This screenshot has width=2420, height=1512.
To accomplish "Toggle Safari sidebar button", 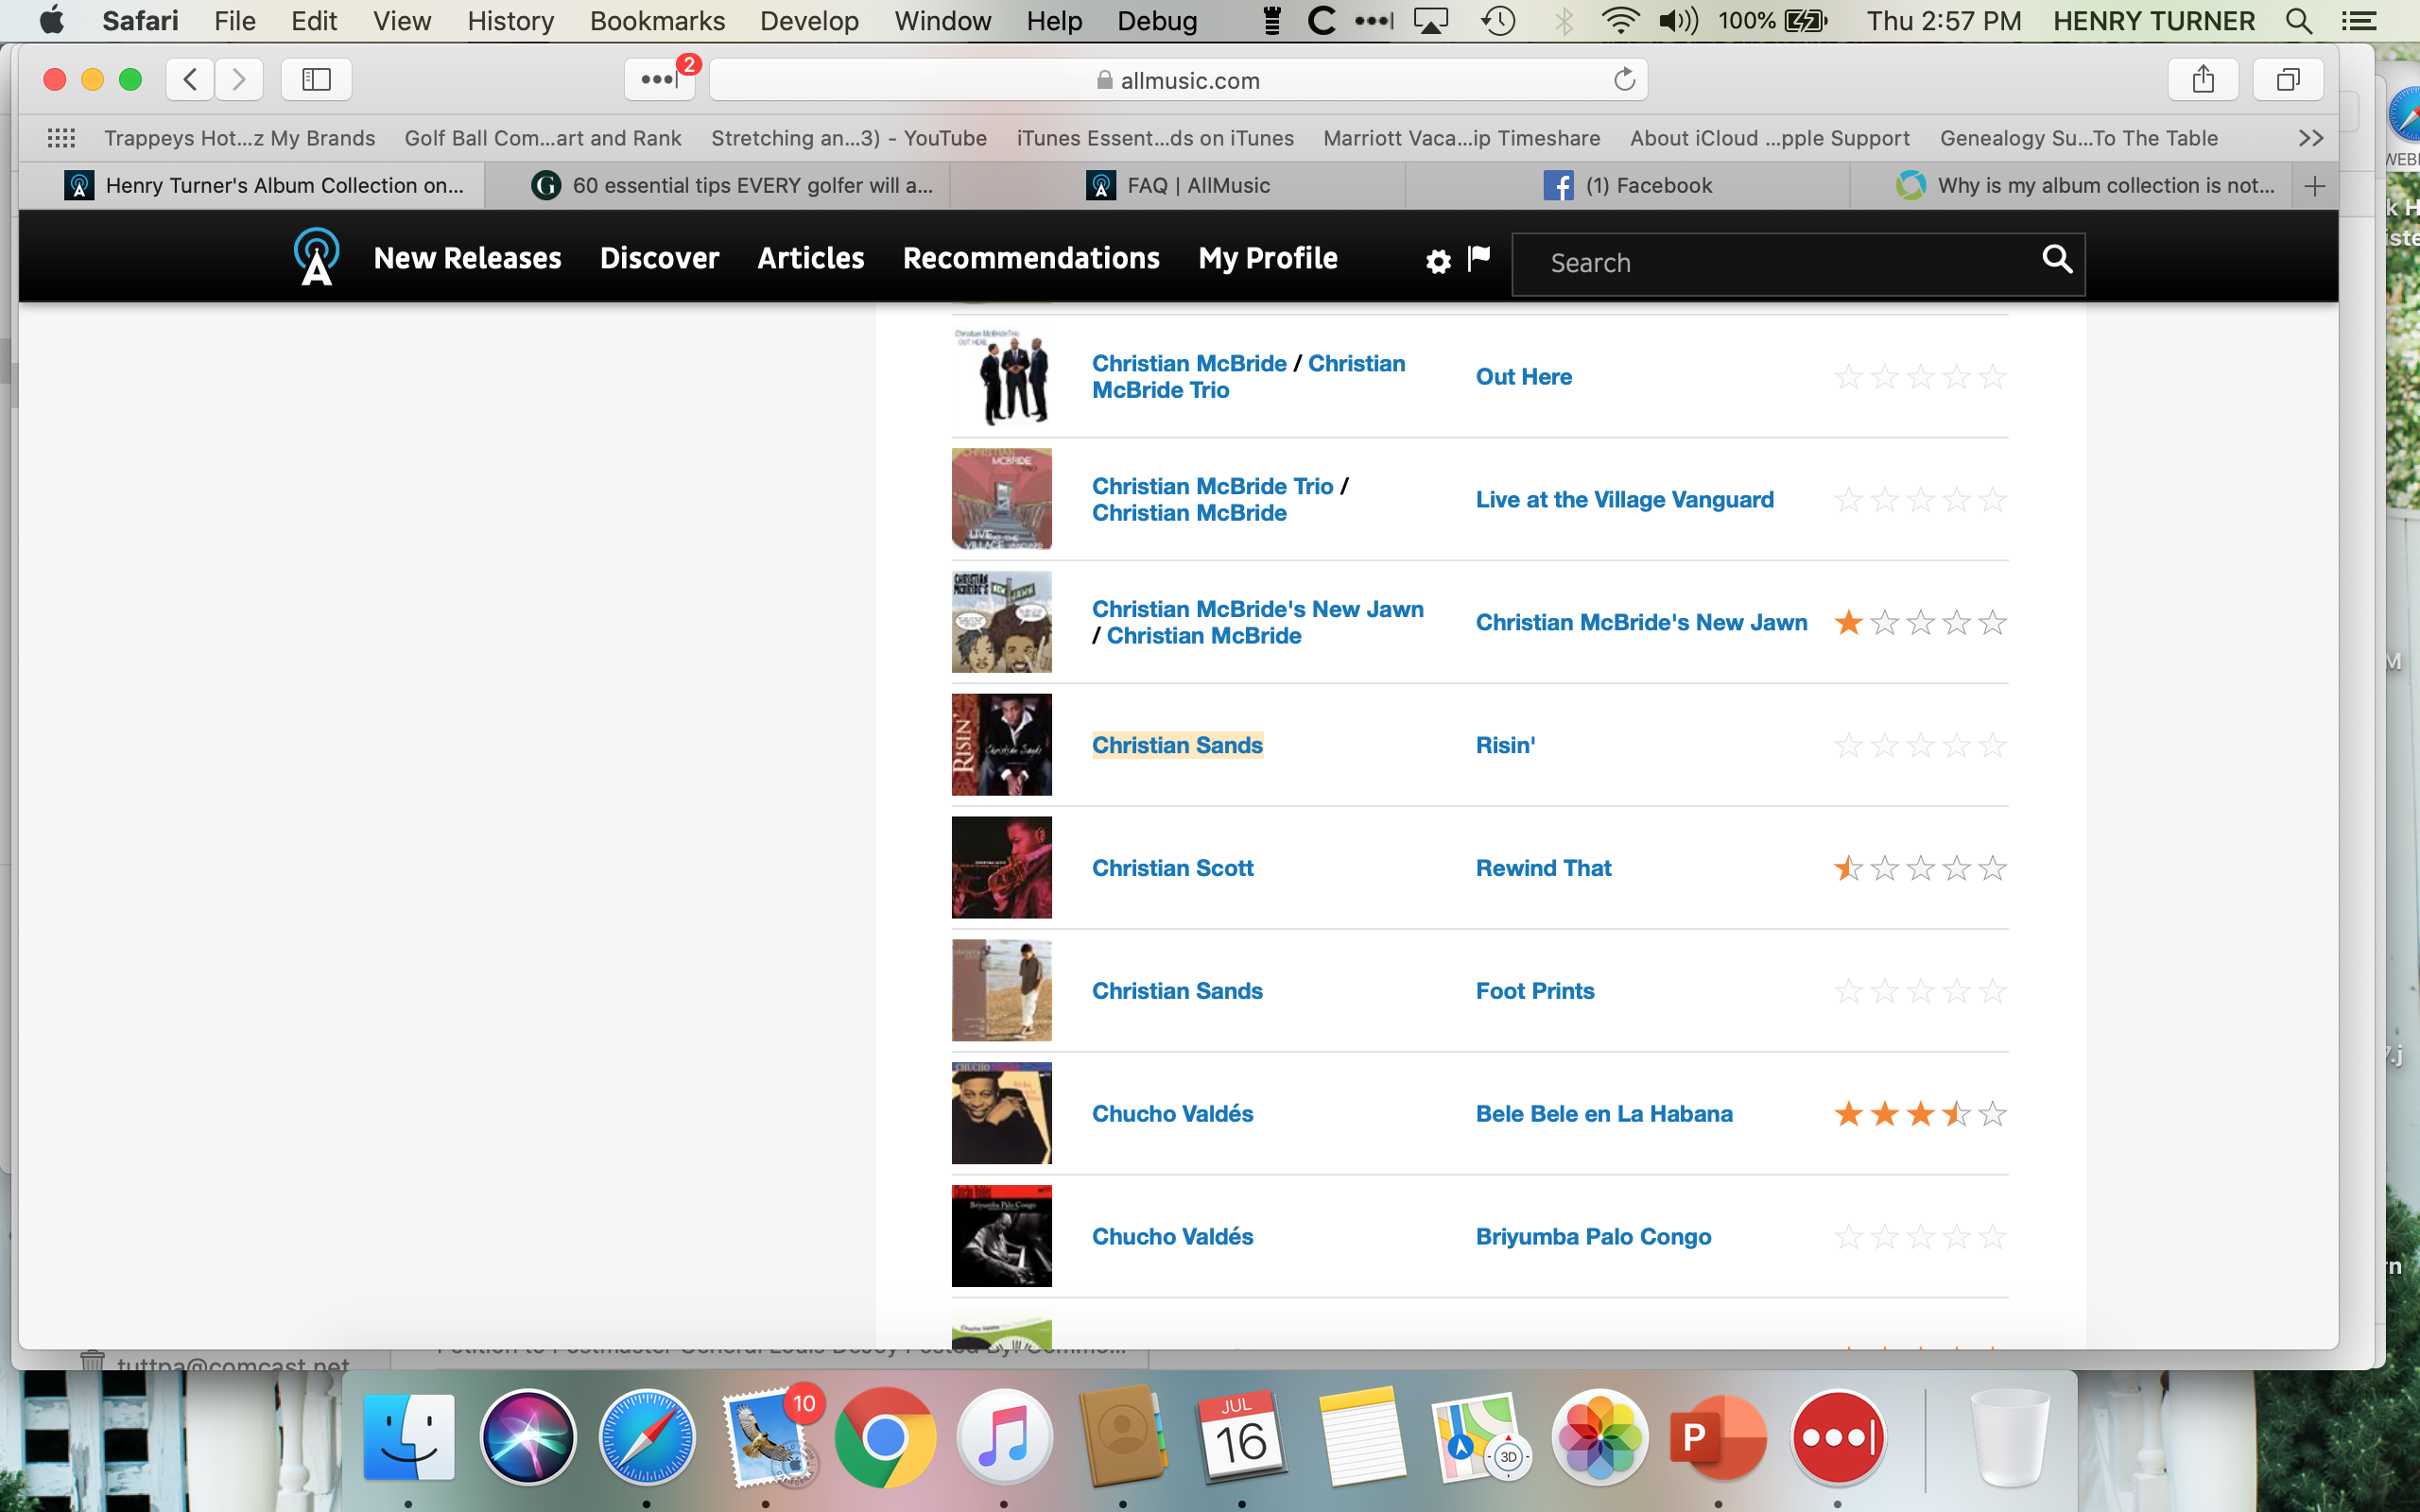I will point(316,80).
